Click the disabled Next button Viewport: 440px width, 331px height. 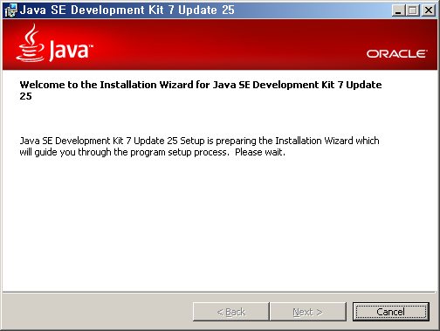coord(308,312)
